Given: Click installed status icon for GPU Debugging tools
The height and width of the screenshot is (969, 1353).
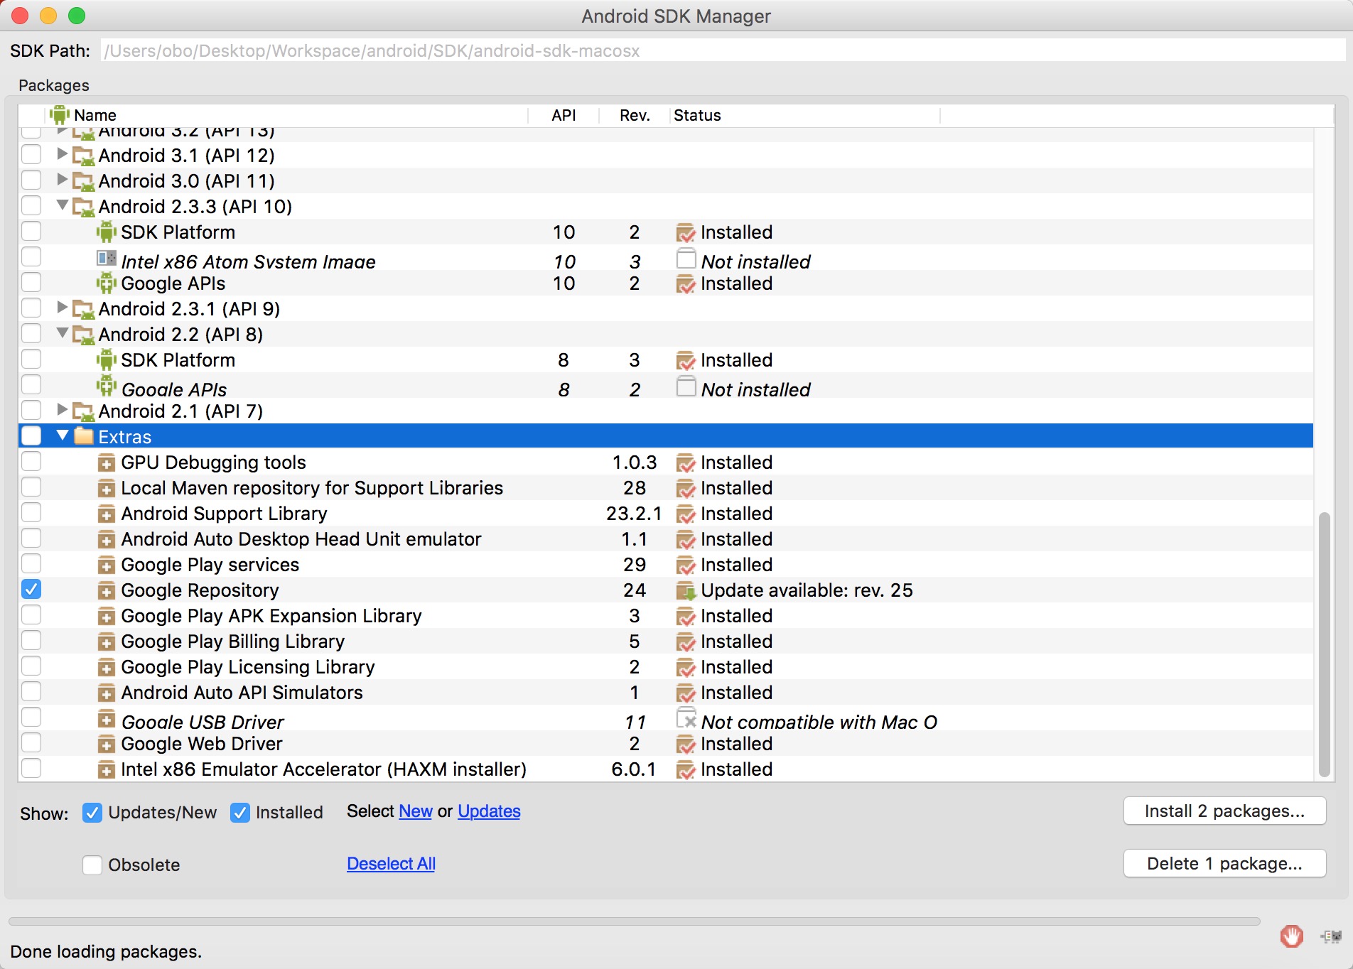Looking at the screenshot, I should (x=686, y=463).
